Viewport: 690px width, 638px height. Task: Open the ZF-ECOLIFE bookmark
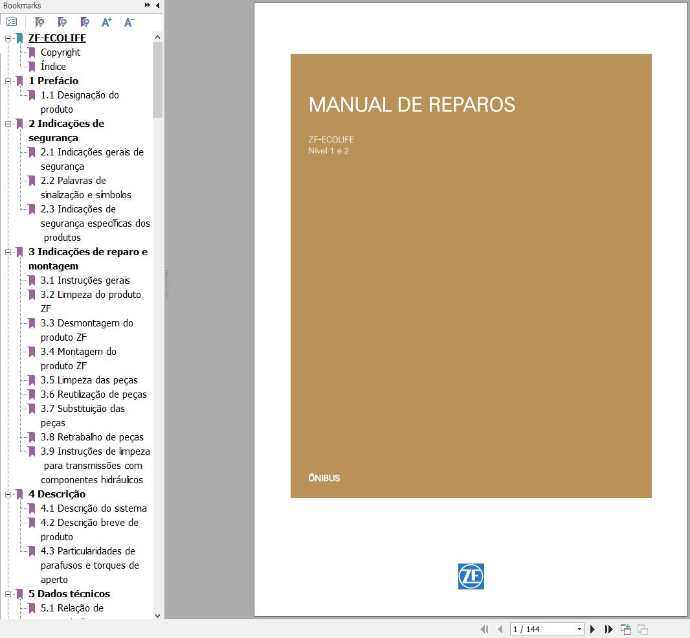(x=57, y=38)
